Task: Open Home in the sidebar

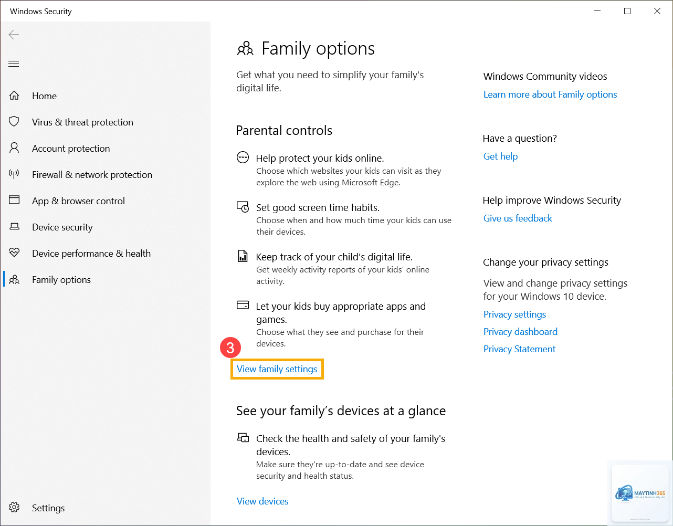Action: point(44,96)
